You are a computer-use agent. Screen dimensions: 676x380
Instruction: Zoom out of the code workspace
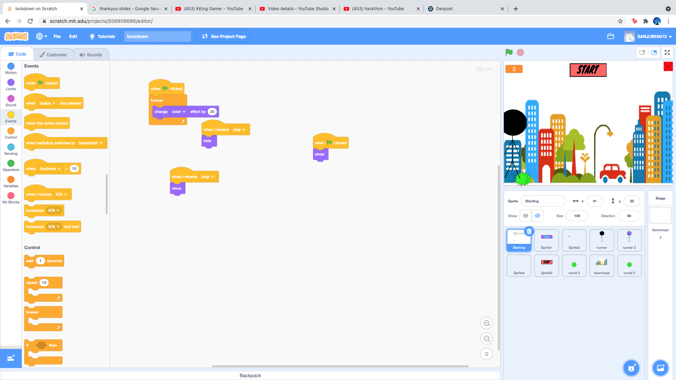487,338
